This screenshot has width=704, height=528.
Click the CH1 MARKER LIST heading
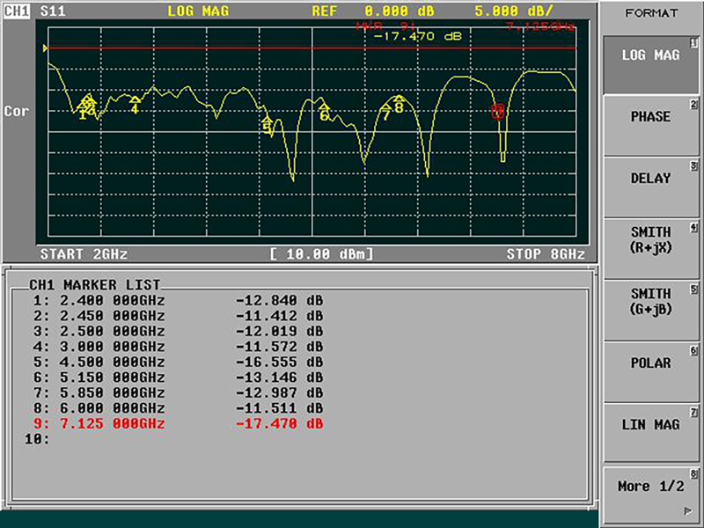[94, 285]
